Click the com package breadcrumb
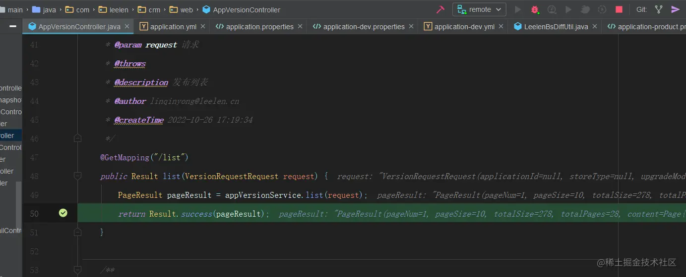 point(77,9)
